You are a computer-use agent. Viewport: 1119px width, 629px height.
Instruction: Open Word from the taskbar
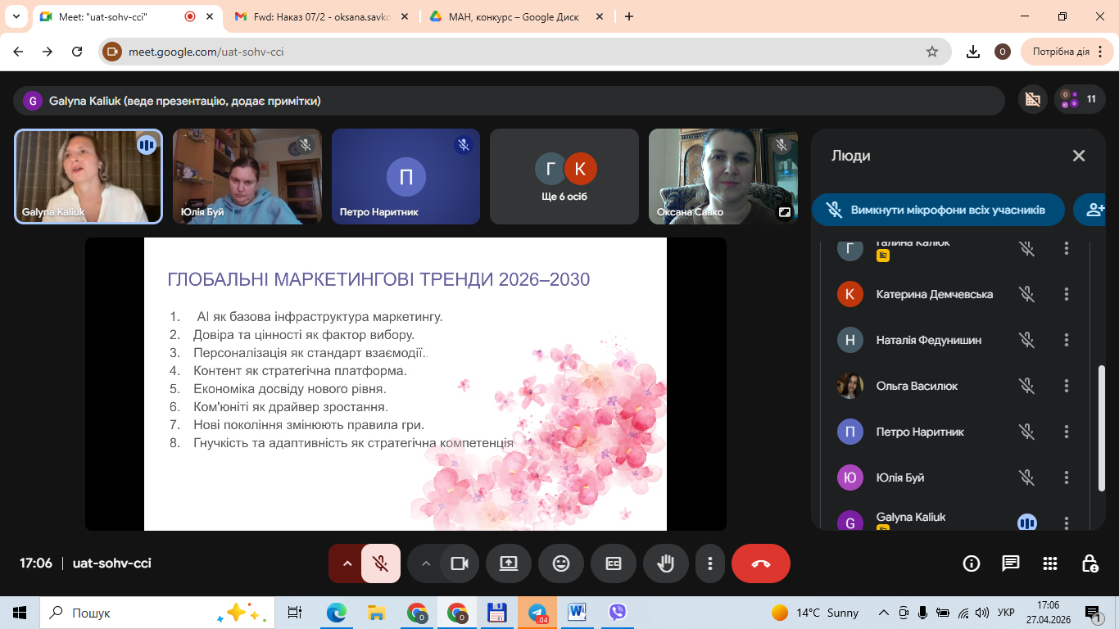coord(578,613)
